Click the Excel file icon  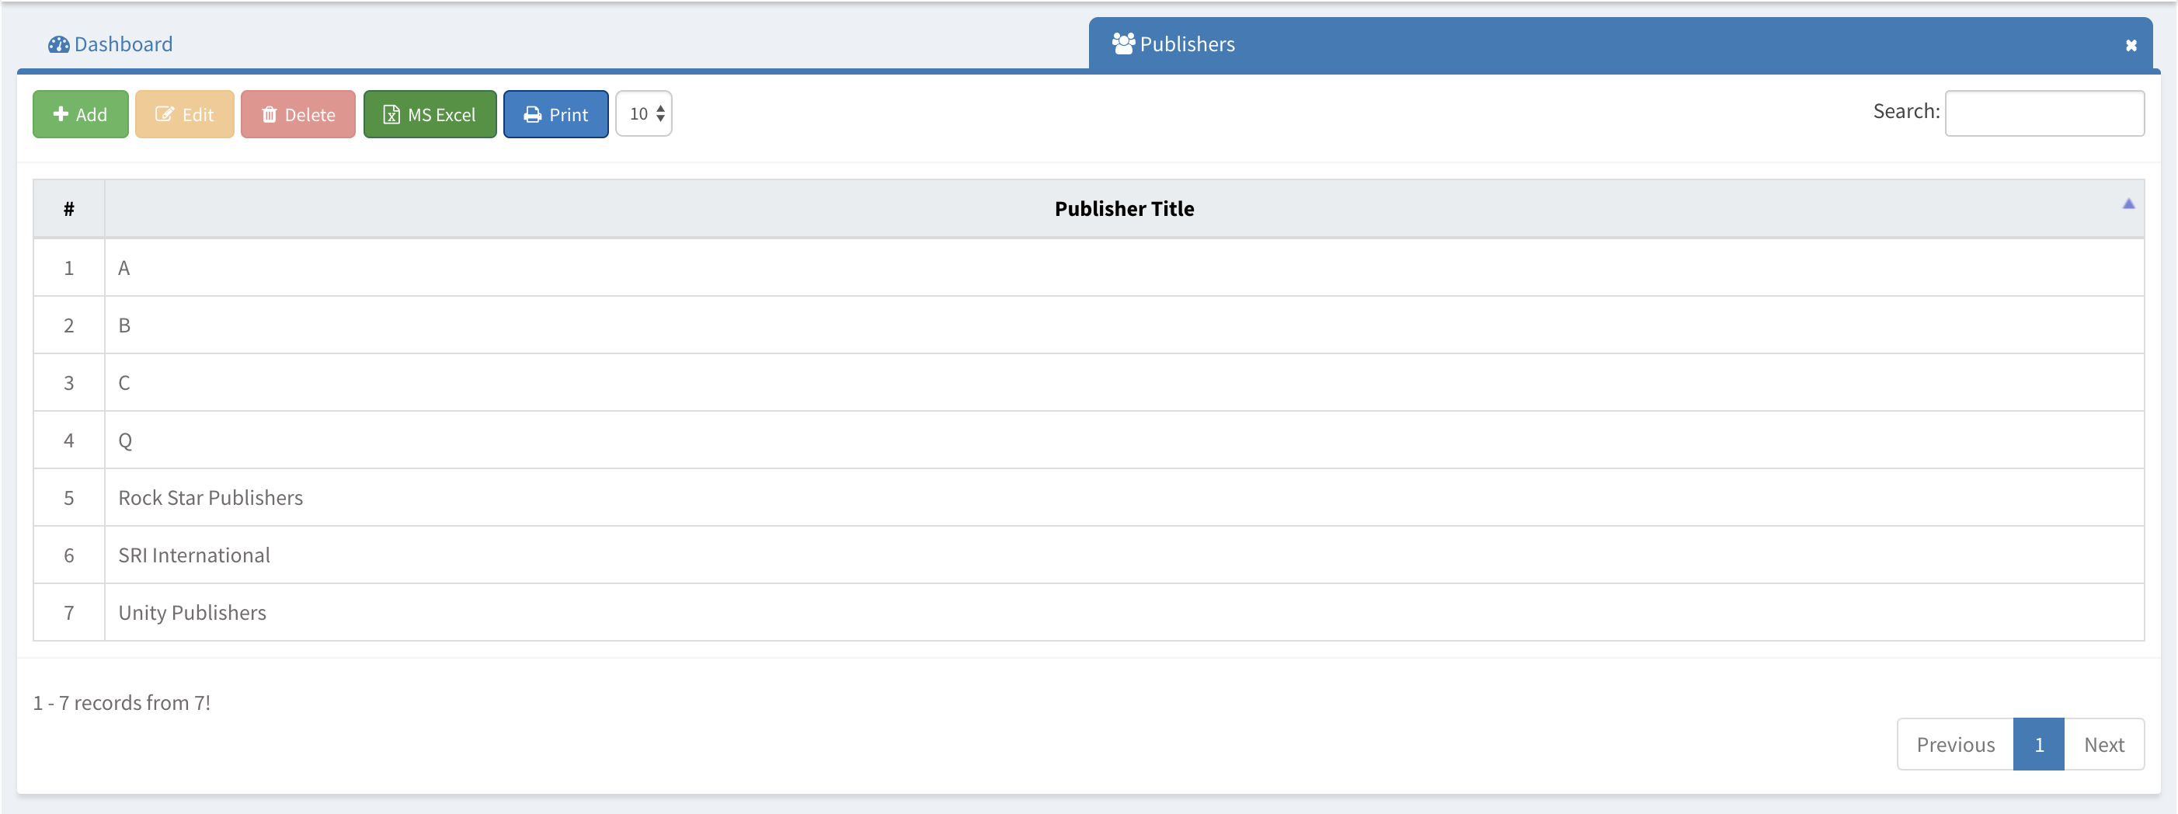pos(391,114)
